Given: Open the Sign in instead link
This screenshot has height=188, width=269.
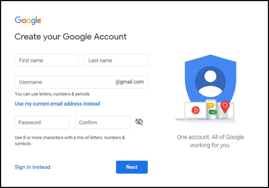Looking at the screenshot, I should click(x=32, y=167).
